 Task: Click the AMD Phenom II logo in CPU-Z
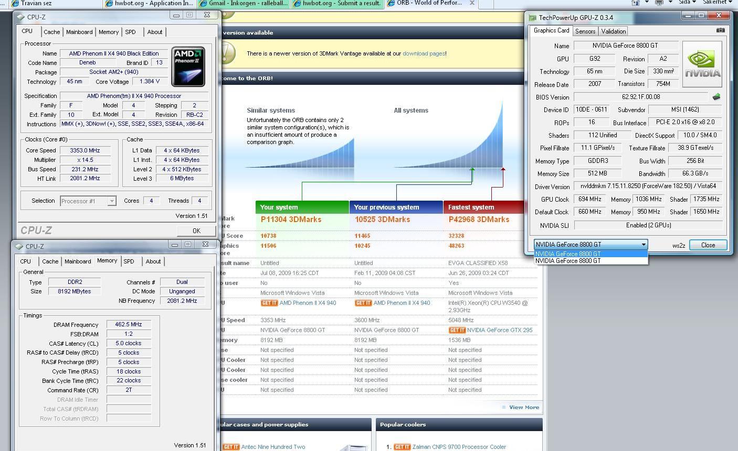[188, 67]
